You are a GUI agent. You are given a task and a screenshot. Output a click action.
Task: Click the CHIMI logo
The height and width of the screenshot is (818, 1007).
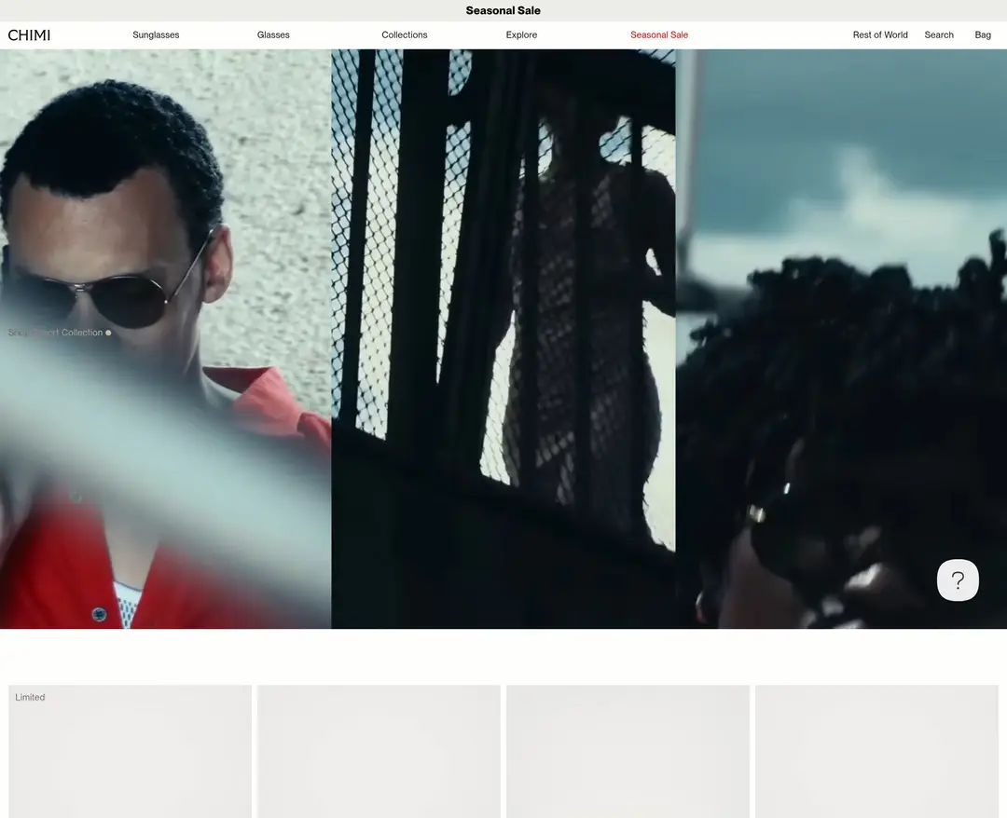click(29, 35)
